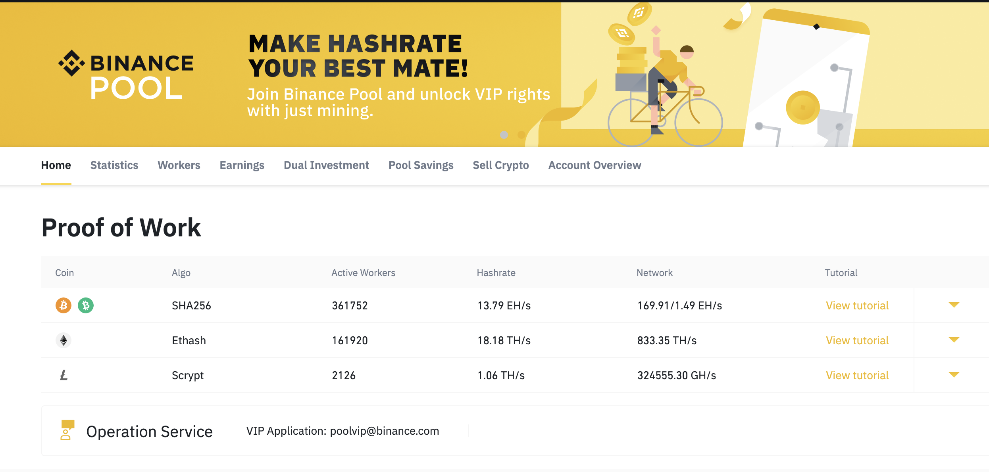Select the Pool Savings tab
This screenshot has height=472, width=989.
[421, 165]
